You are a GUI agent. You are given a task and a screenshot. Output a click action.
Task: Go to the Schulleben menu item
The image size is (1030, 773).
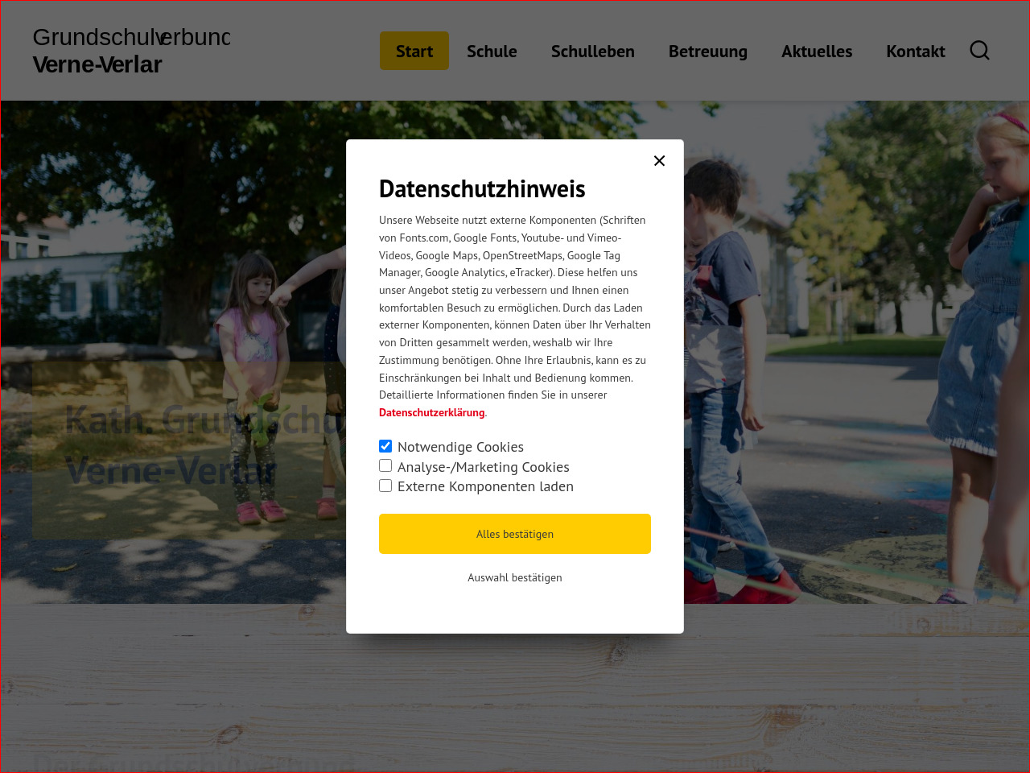coord(592,51)
